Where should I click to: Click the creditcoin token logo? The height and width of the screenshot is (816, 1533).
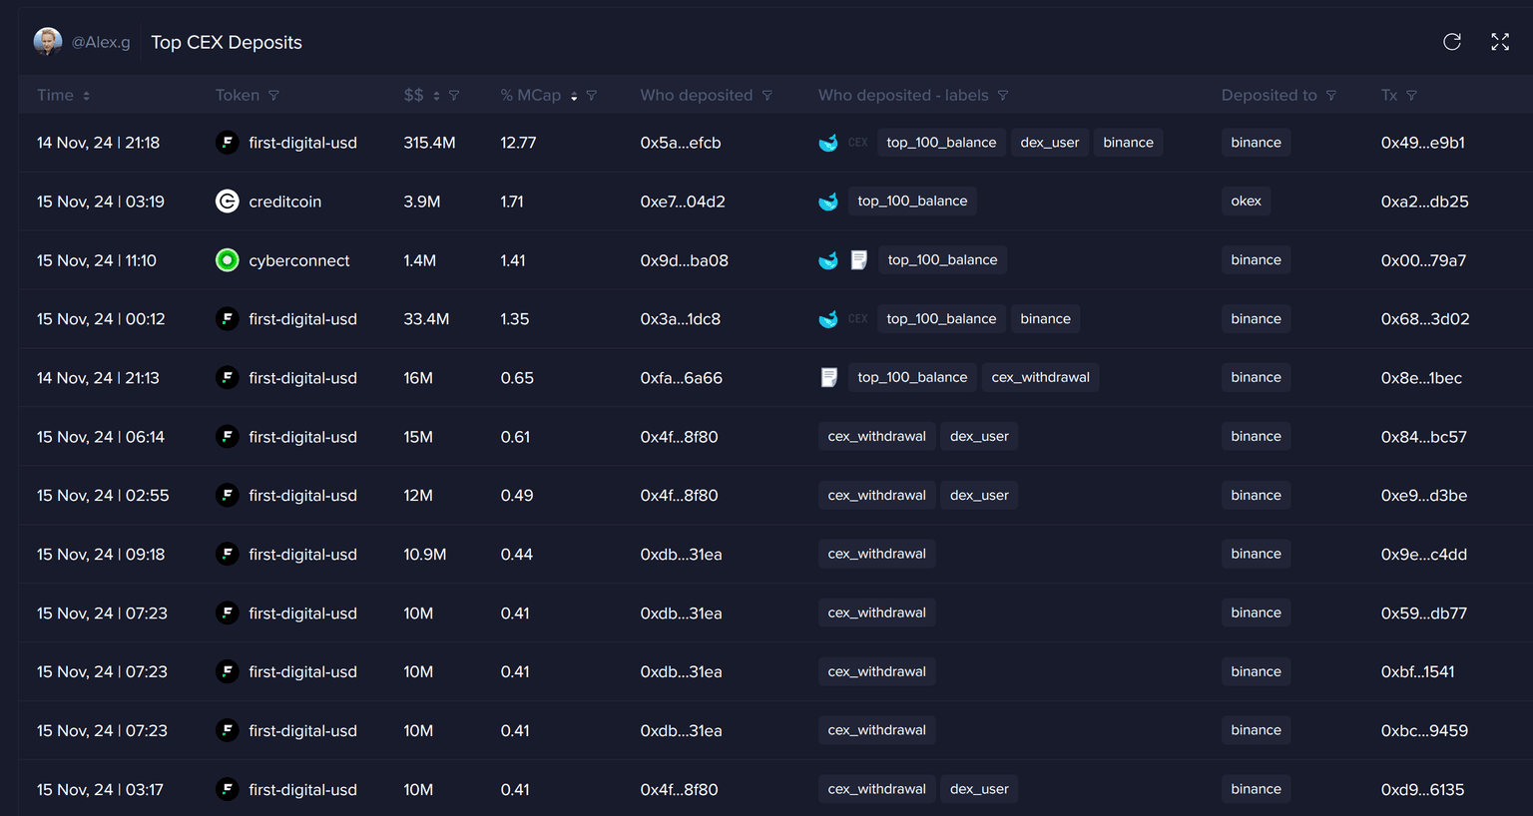coord(228,202)
